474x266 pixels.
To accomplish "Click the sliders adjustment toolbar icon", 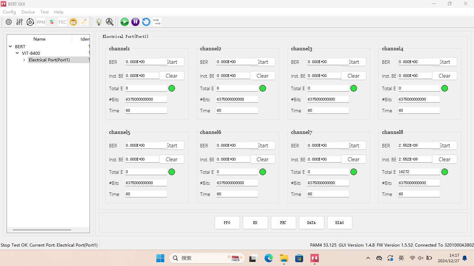I will click(x=19, y=22).
